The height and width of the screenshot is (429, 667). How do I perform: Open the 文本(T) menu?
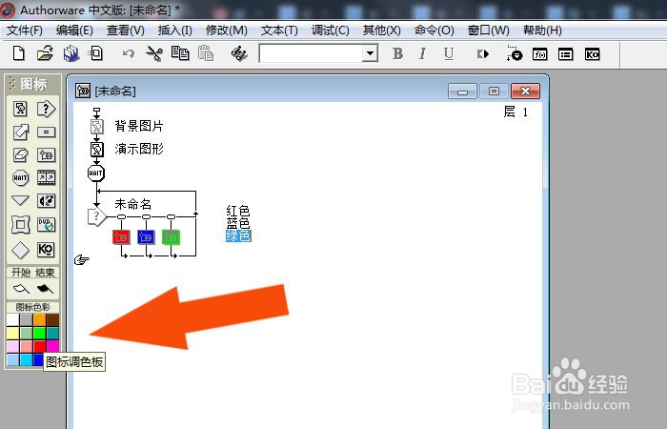coord(279,31)
